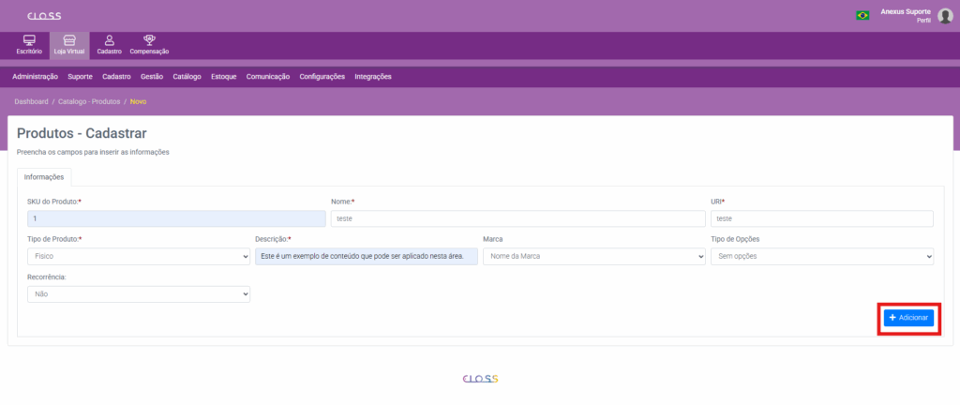The width and height of the screenshot is (960, 405).
Task: Click the CLOSS logo in header
Action: pos(44,16)
